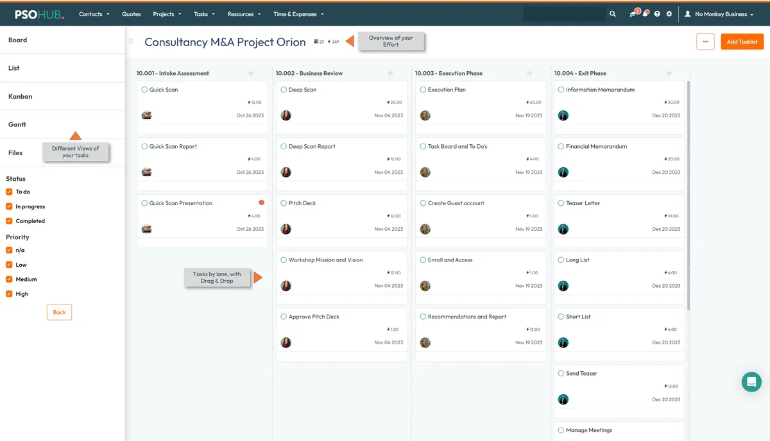Open the Quotes menu item
The height and width of the screenshot is (441, 770).
132,13
